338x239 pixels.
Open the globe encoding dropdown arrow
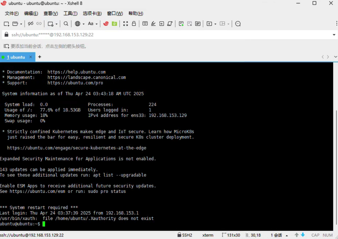click(x=84, y=24)
